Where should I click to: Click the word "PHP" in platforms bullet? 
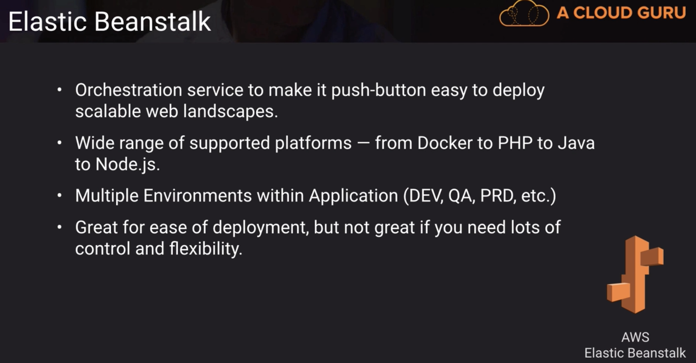pyautogui.click(x=515, y=143)
